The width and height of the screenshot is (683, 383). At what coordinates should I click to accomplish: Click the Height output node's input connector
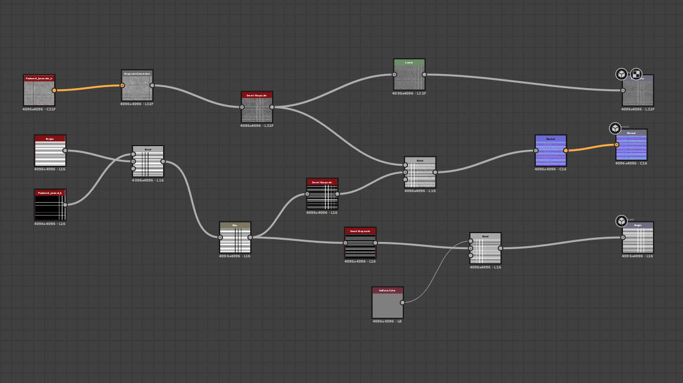[623, 237]
